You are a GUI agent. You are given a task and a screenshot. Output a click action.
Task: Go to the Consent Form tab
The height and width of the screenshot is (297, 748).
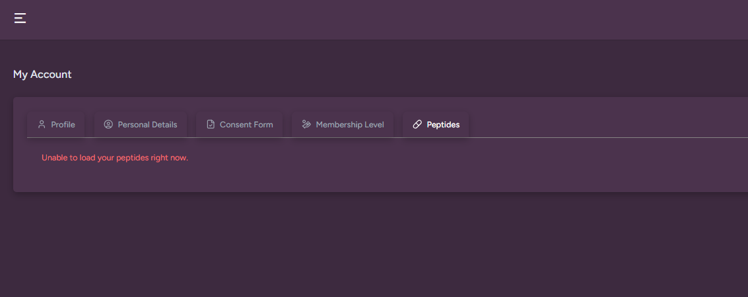pos(246,125)
